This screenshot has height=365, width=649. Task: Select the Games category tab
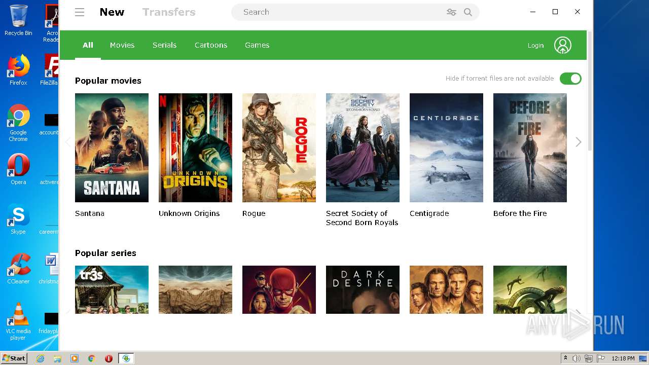click(x=257, y=45)
